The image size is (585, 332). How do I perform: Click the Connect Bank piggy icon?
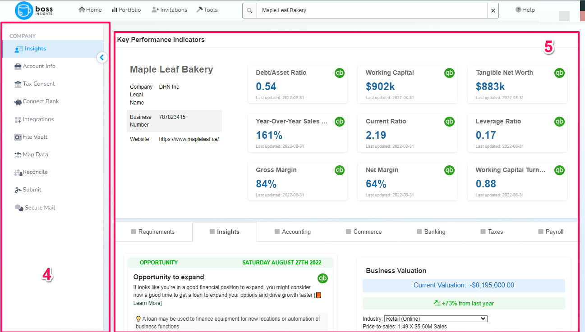click(x=18, y=102)
